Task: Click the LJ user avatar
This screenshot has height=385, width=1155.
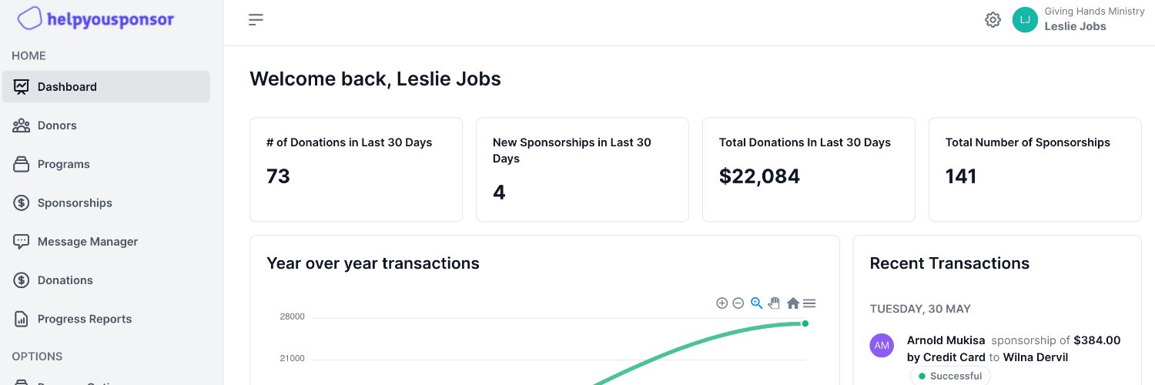Action: click(x=1025, y=20)
